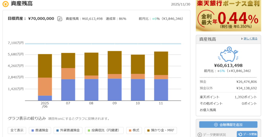The image size is (262, 137).
Task: Click the arrow icon next to データ更新状況
Action: pyautogui.click(x=200, y=135)
